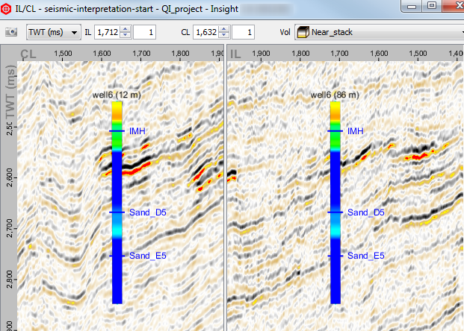
Task: Click the Near_stack volume cube icon
Action: [303, 32]
